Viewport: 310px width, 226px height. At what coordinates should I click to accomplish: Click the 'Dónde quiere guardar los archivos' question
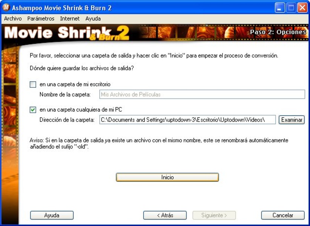pyautogui.click(x=82, y=68)
